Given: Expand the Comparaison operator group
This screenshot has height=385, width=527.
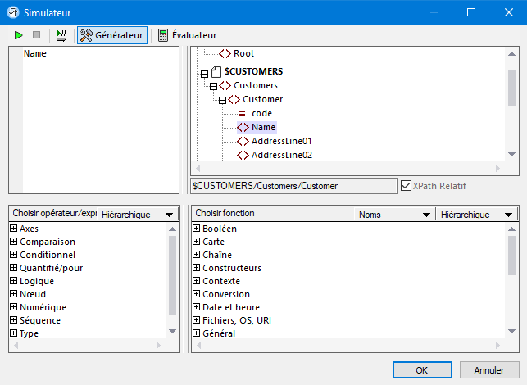Looking at the screenshot, I should 14,242.
